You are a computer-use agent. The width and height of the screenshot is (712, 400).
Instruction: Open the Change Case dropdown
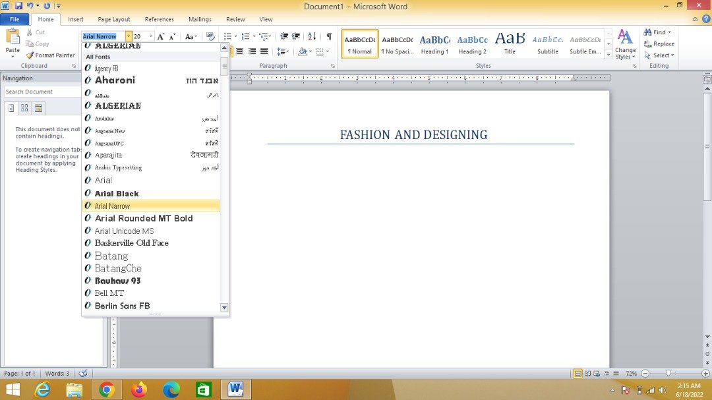click(x=191, y=36)
